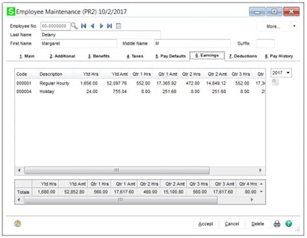Select the 6. Earnings tab

click(x=207, y=56)
